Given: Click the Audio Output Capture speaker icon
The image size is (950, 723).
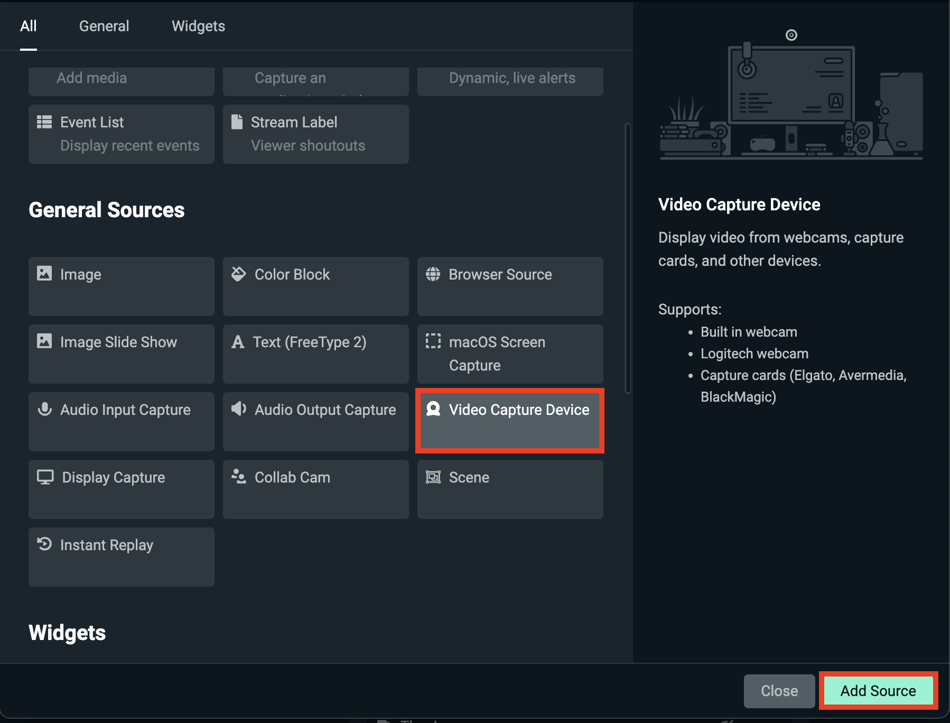Looking at the screenshot, I should point(239,409).
